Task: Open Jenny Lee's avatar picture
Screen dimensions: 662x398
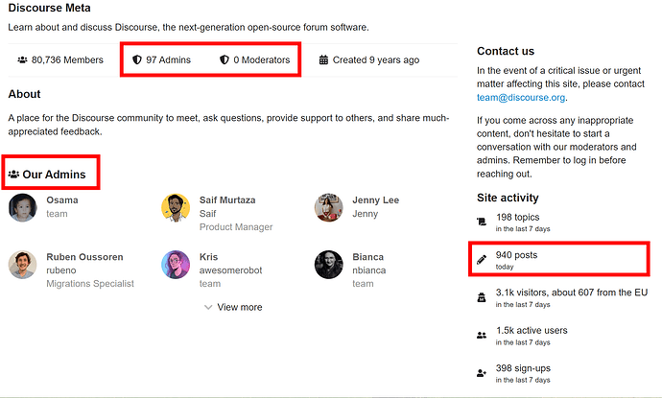Action: click(328, 208)
